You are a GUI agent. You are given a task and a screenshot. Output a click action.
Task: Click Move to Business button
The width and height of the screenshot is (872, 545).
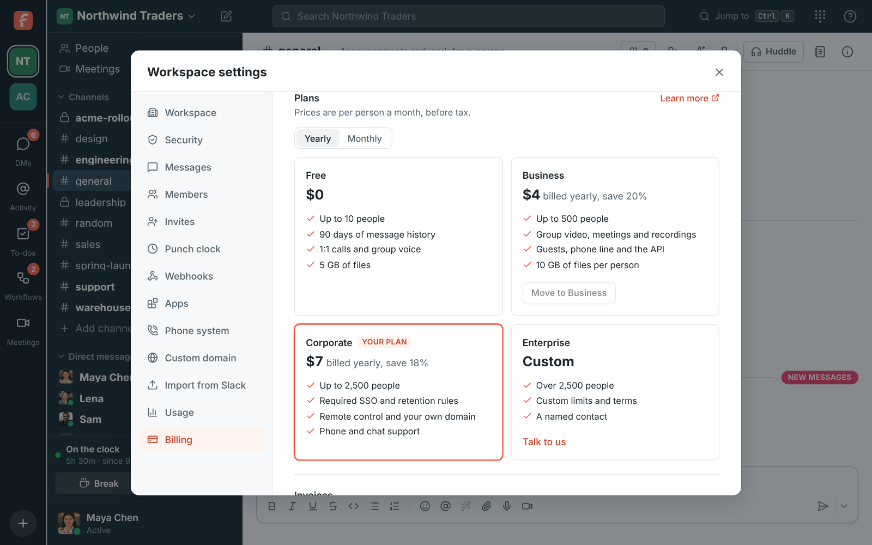click(569, 293)
